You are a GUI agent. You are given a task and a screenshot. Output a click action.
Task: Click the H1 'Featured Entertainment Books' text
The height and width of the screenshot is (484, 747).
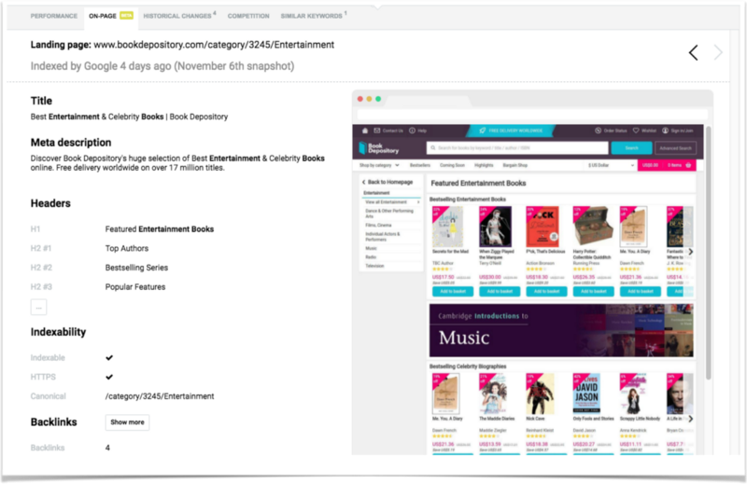(160, 228)
